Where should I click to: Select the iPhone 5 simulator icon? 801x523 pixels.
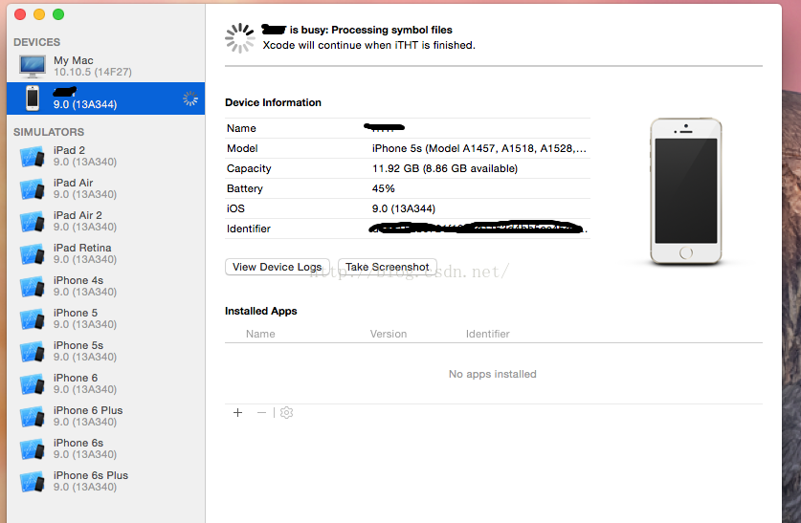(x=33, y=319)
